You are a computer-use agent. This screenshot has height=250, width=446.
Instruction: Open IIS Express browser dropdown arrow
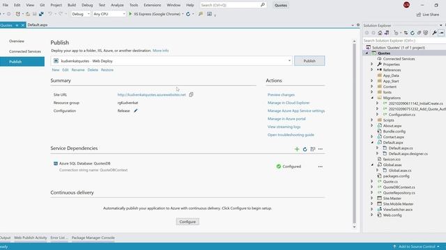pyautogui.click(x=183, y=14)
